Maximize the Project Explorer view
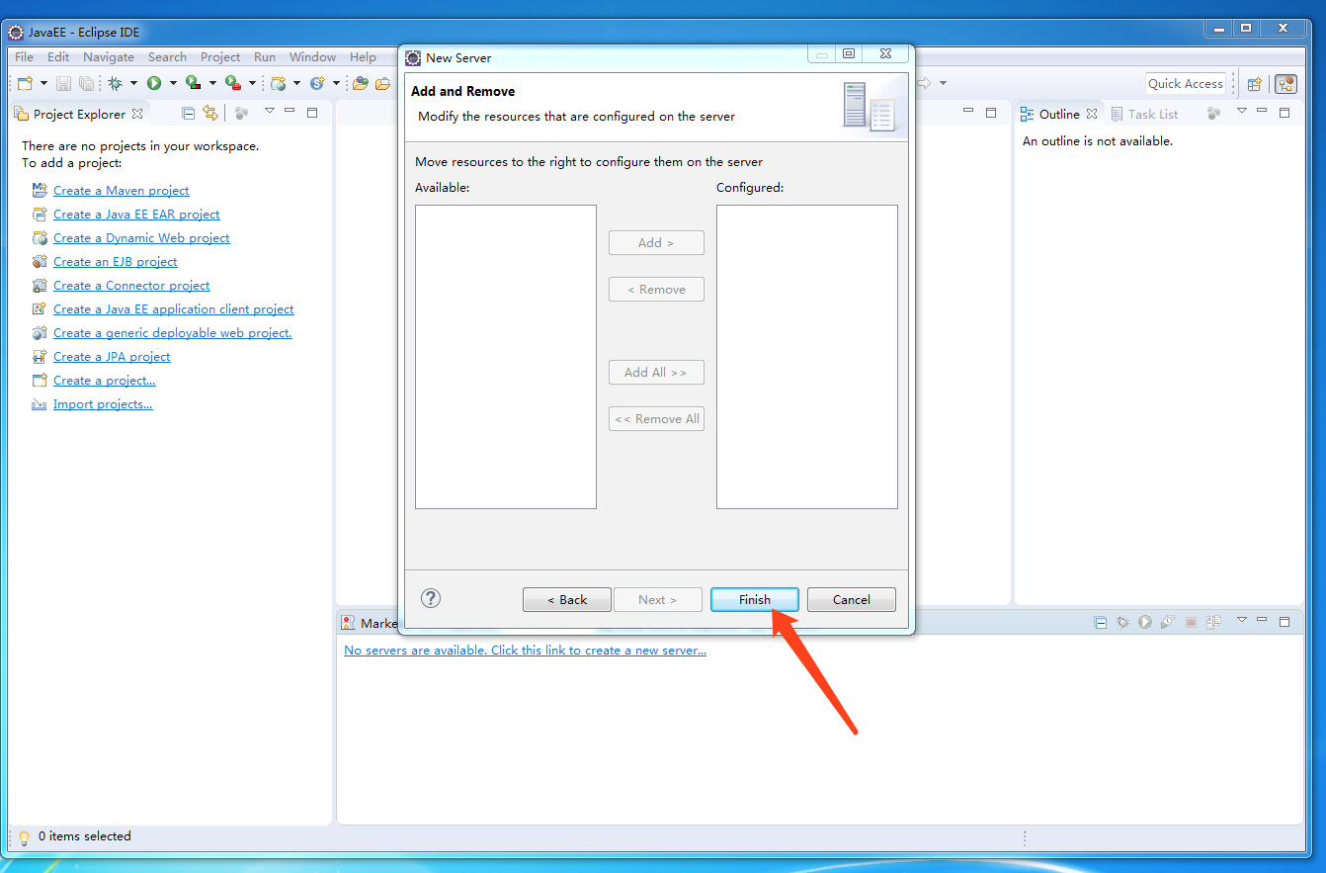The width and height of the screenshot is (1326, 873). 312,113
